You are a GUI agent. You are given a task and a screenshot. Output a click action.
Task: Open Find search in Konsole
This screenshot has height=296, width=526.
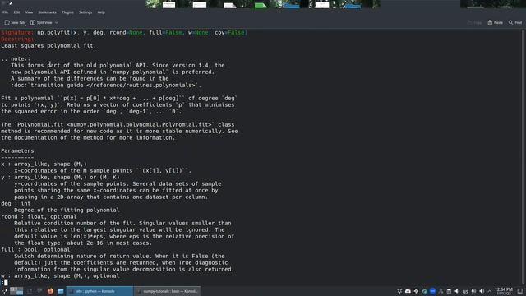click(x=515, y=22)
